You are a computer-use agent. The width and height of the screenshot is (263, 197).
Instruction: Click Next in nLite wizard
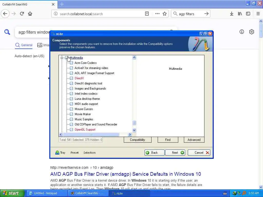point(175,153)
